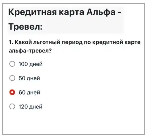Click the selected red "60 дней" radio button

(x=12, y=92)
